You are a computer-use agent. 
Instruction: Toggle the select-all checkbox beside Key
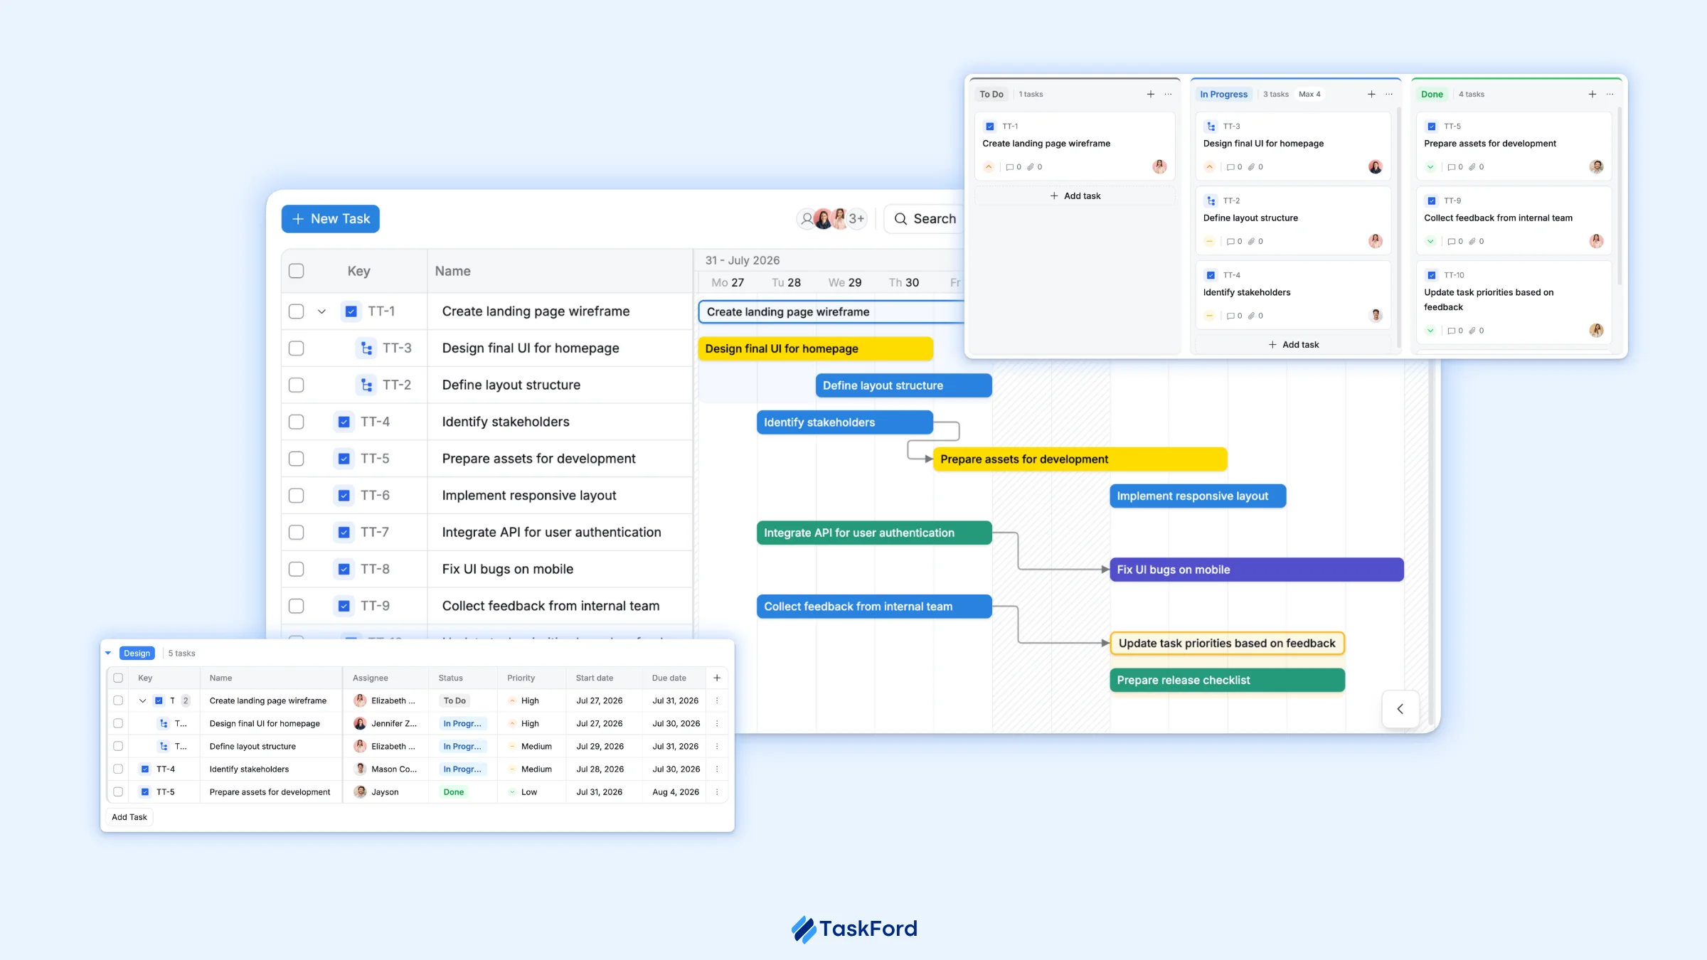297,271
